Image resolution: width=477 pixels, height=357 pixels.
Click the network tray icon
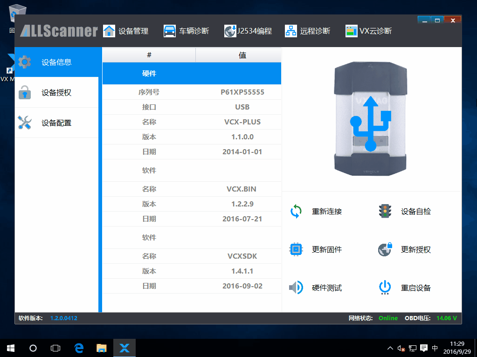click(413, 348)
